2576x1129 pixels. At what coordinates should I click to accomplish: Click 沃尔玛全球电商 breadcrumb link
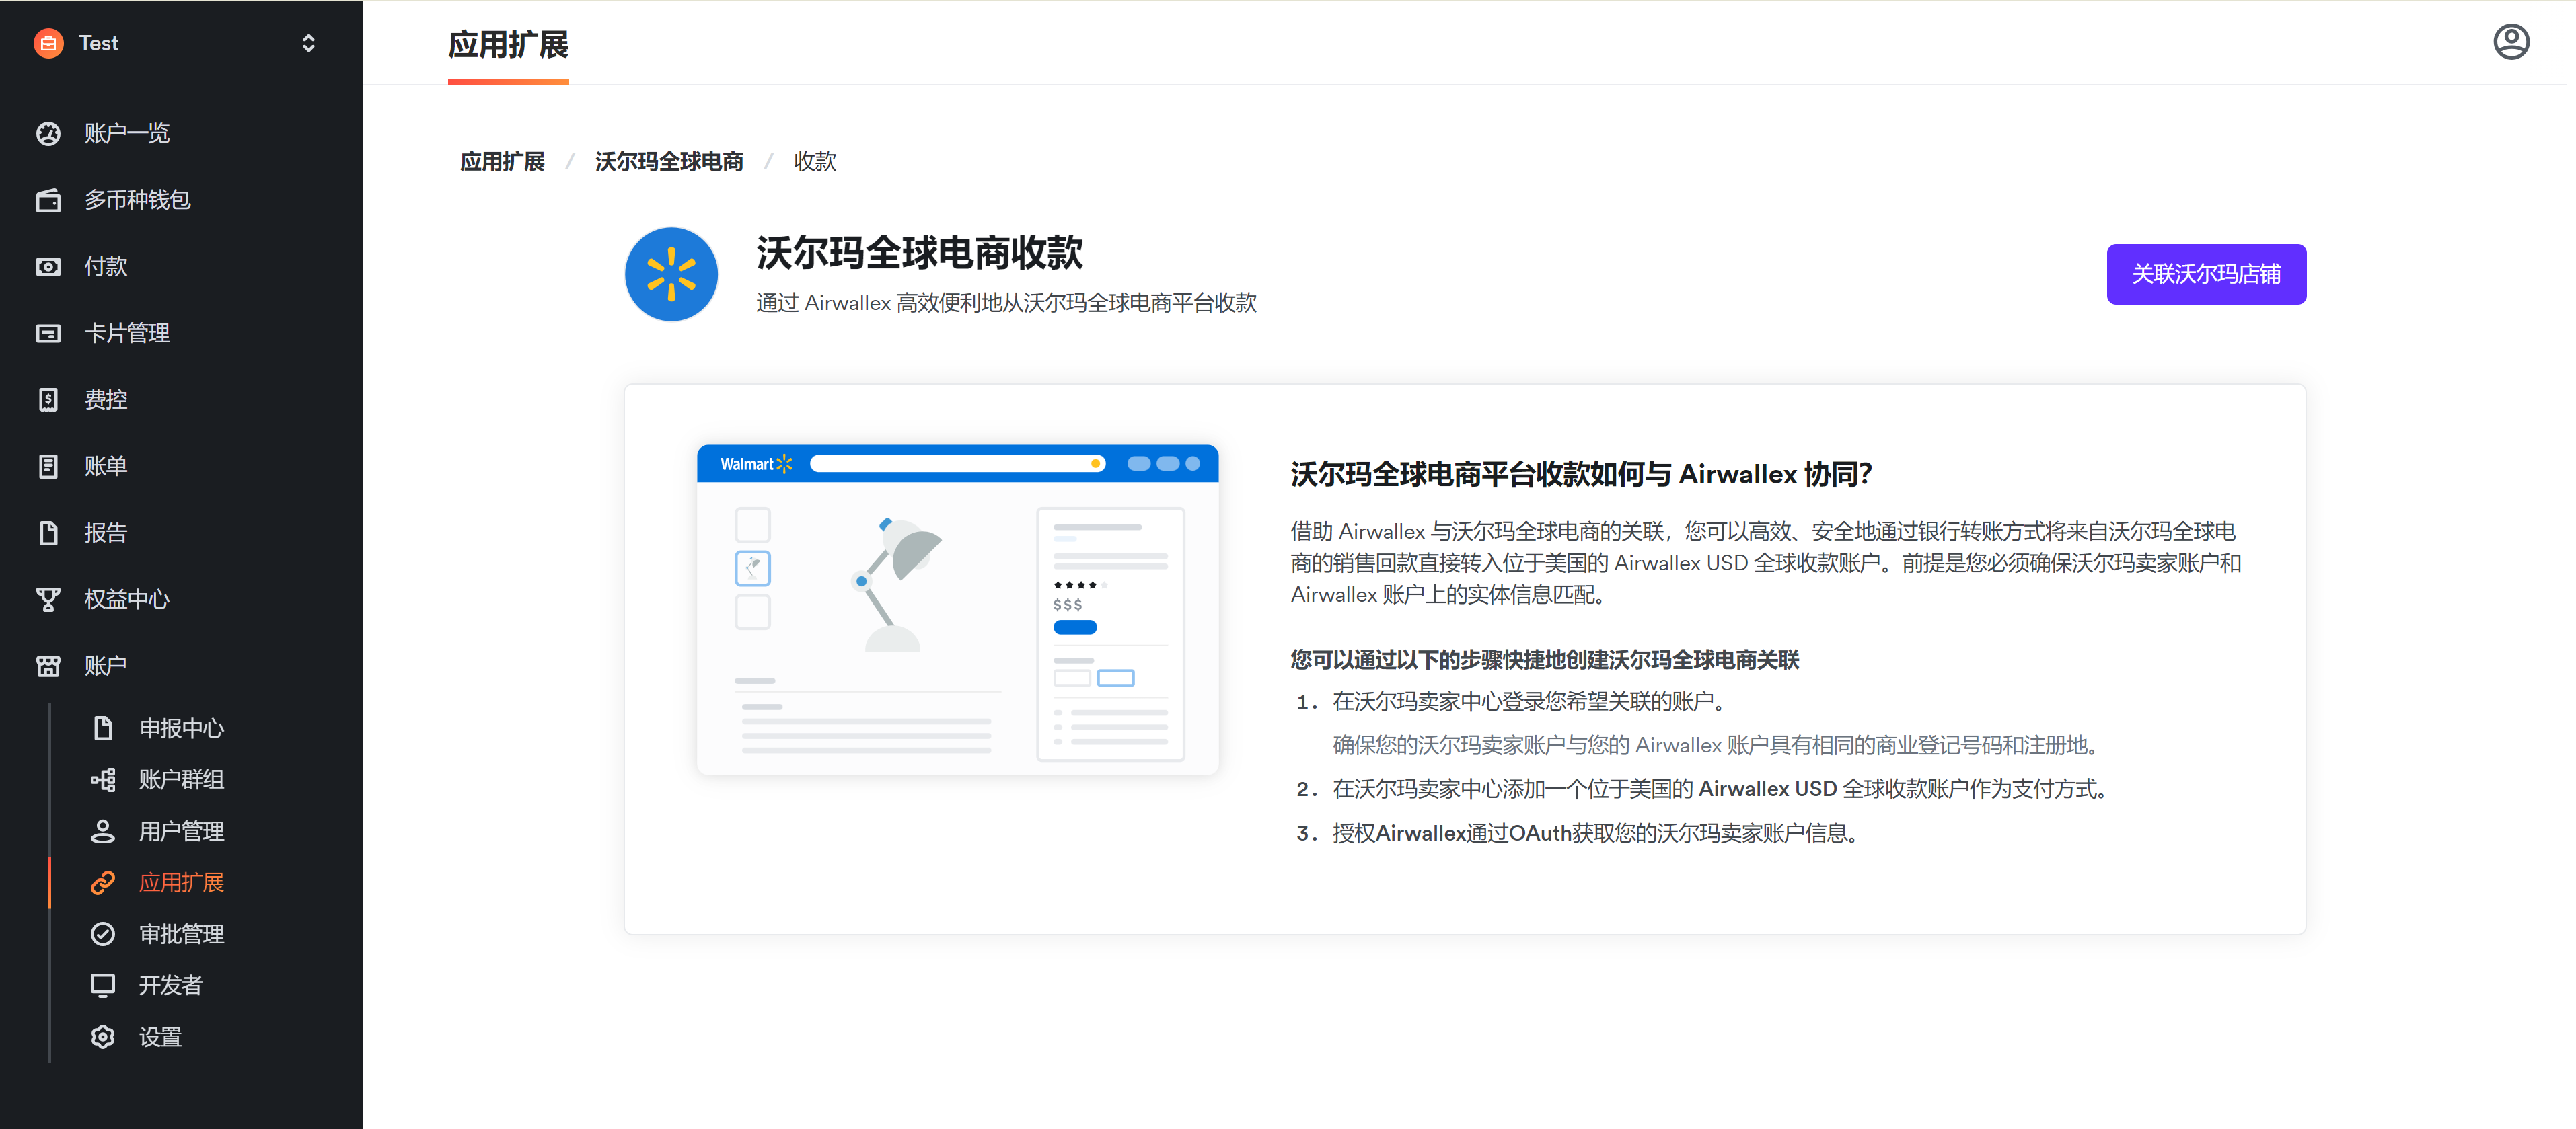click(x=669, y=162)
